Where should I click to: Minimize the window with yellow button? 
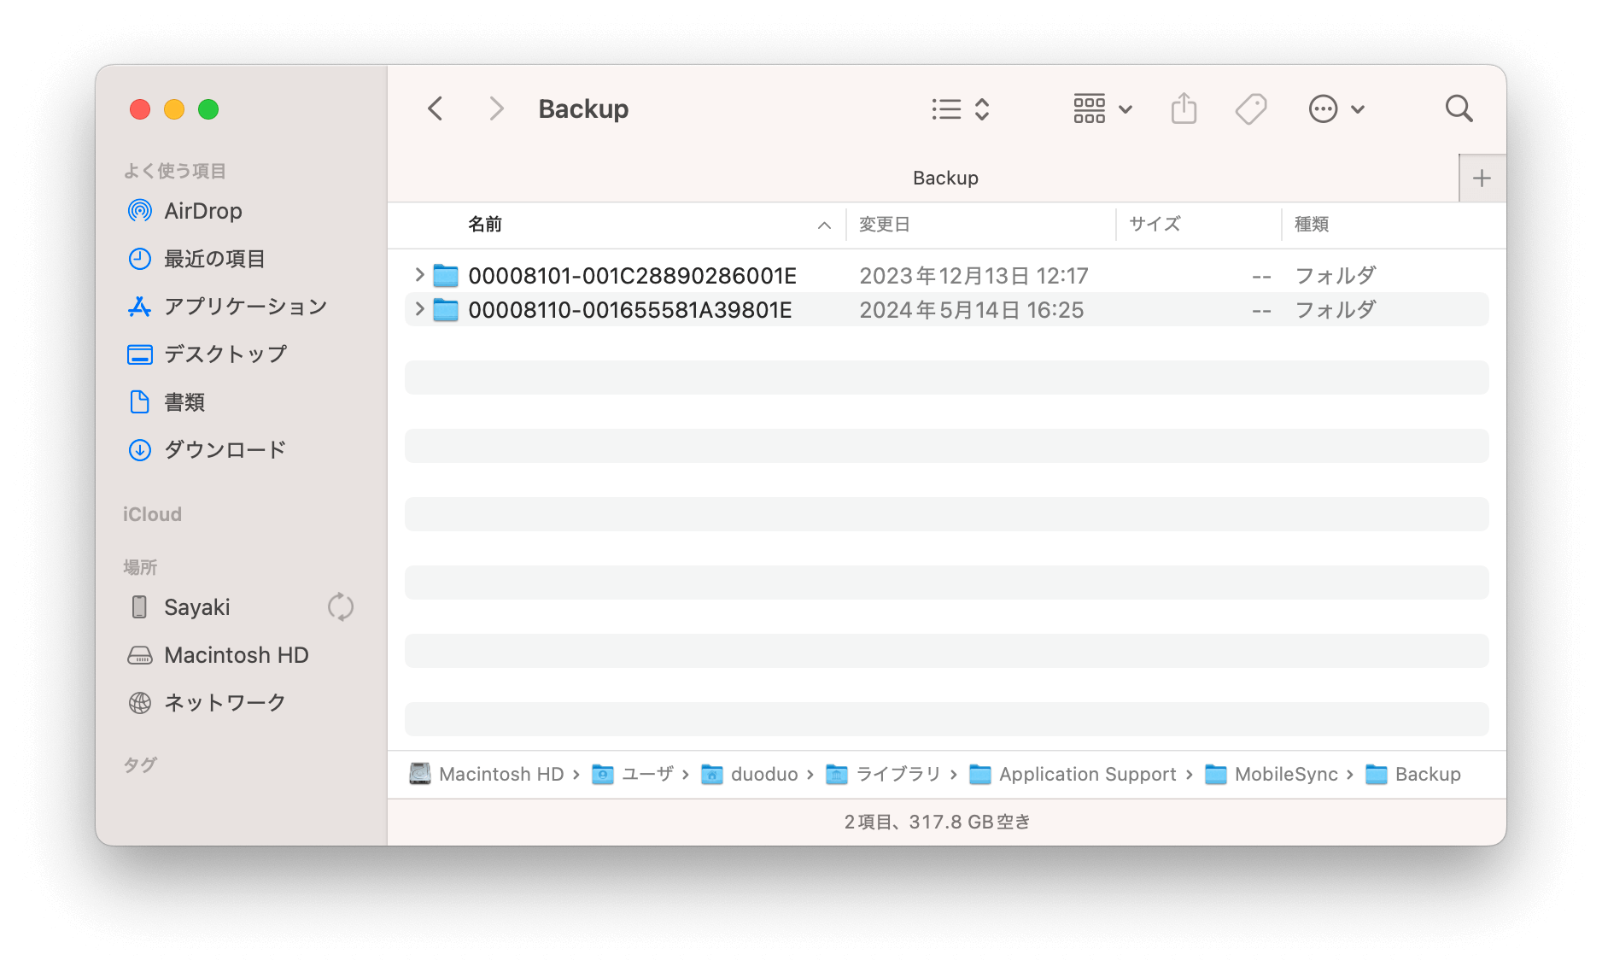point(174,109)
